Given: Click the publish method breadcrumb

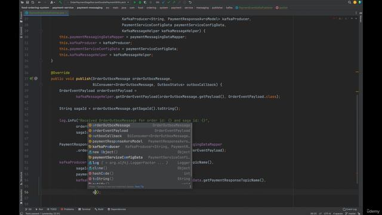Looking at the screenshot, I should click(x=282, y=8).
